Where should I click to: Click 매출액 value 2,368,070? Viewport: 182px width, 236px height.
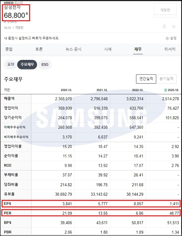tap(63, 99)
